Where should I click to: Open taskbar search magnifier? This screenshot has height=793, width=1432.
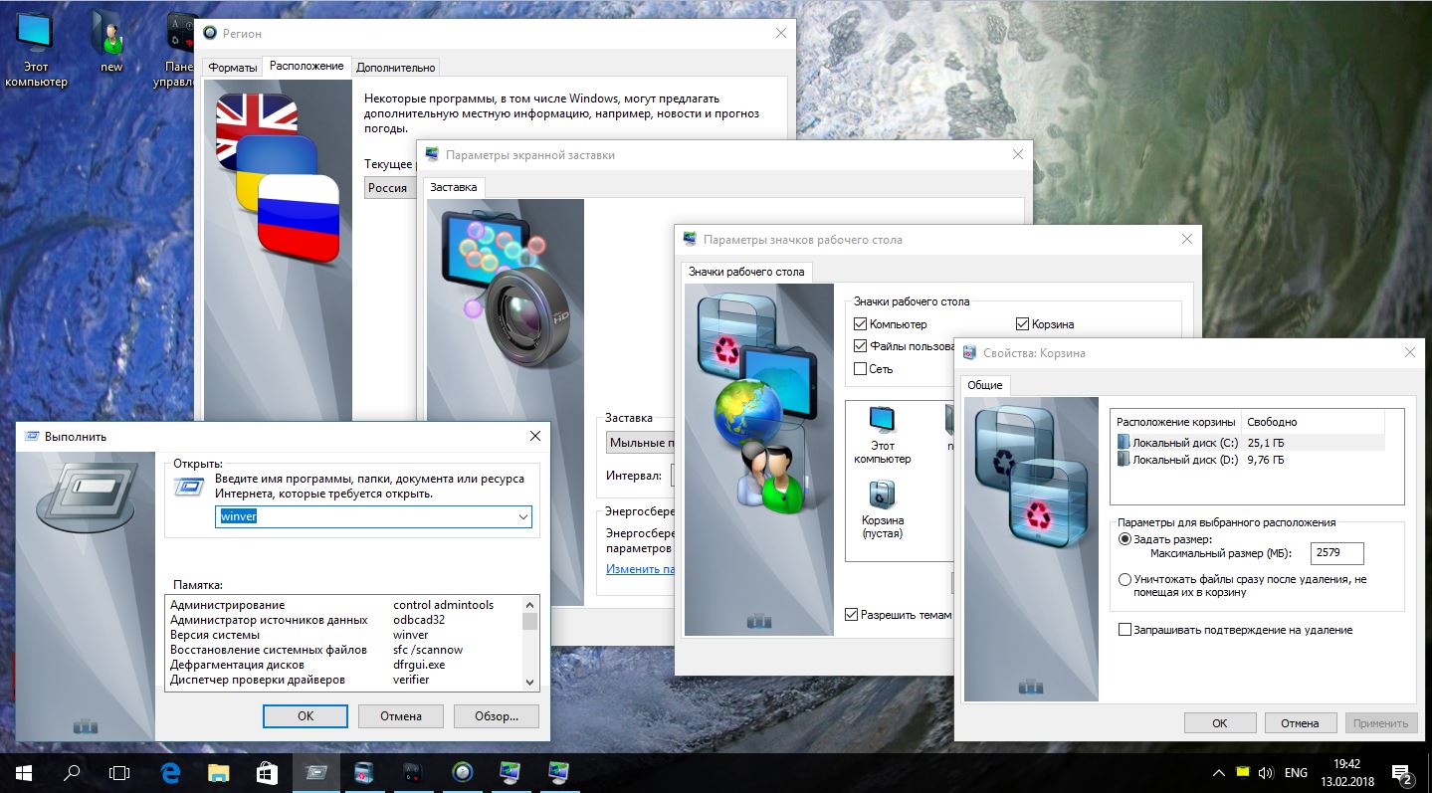(72, 772)
